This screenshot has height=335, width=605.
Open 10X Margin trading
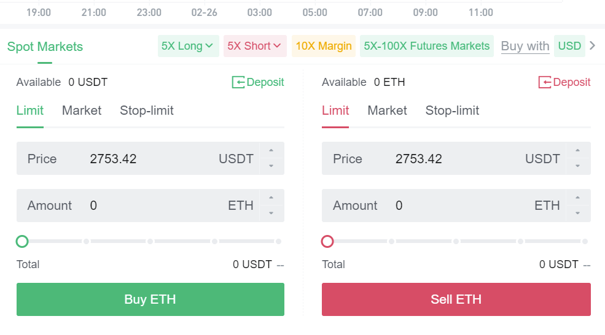pyautogui.click(x=324, y=46)
